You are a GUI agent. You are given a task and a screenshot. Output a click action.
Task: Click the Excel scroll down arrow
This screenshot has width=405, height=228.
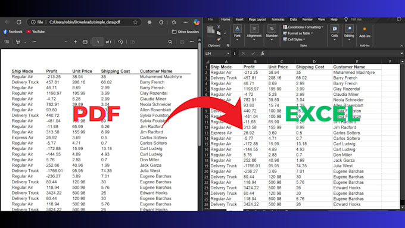[x=403, y=207]
